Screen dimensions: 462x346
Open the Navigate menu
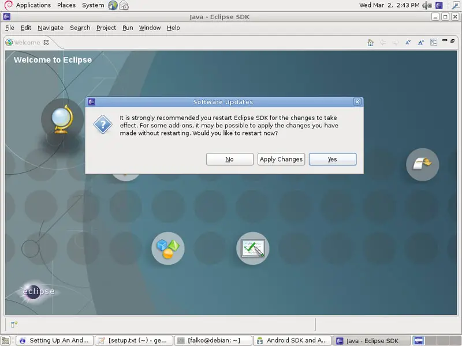pyautogui.click(x=51, y=28)
